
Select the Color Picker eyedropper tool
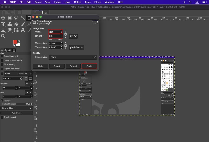[29, 30]
